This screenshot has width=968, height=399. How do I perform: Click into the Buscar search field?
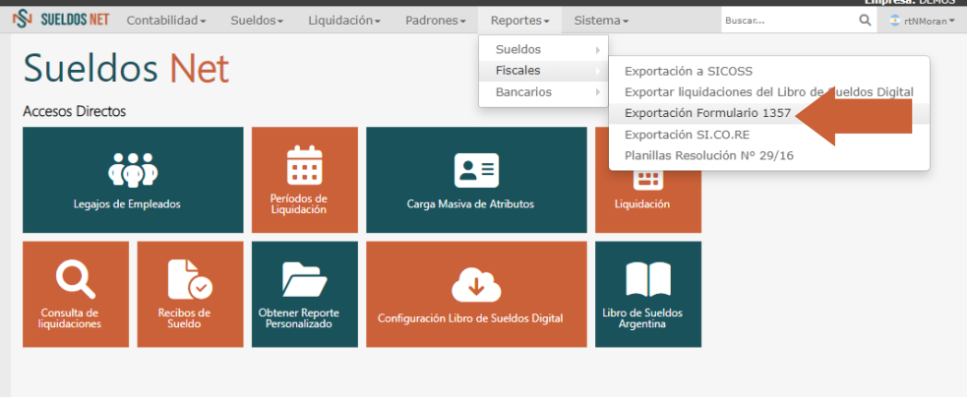click(790, 21)
